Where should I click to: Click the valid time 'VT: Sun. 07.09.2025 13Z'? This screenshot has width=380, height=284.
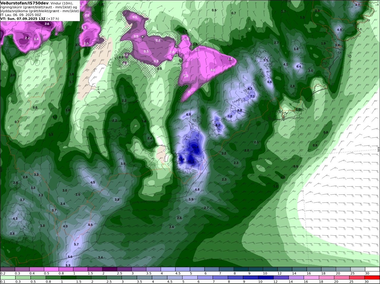(23, 19)
